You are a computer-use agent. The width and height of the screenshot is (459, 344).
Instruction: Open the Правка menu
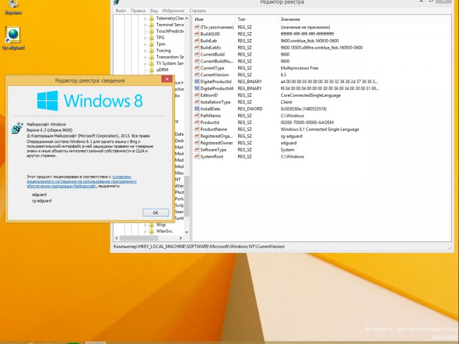click(138, 10)
